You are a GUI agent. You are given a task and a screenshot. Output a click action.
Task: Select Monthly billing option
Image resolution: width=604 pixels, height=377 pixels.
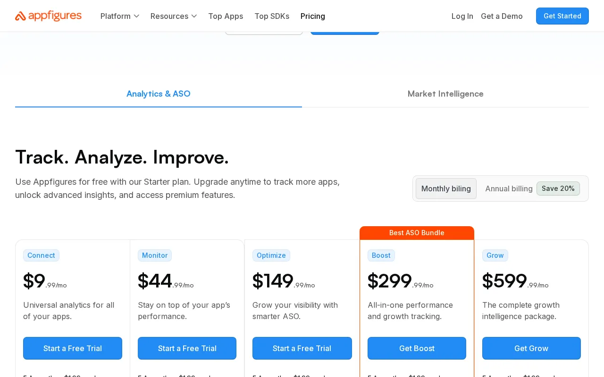(446, 188)
